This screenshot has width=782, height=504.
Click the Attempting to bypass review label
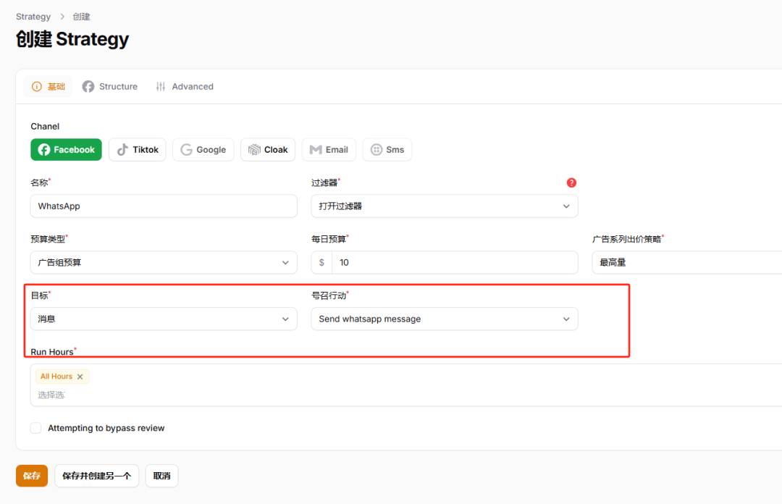coord(106,428)
